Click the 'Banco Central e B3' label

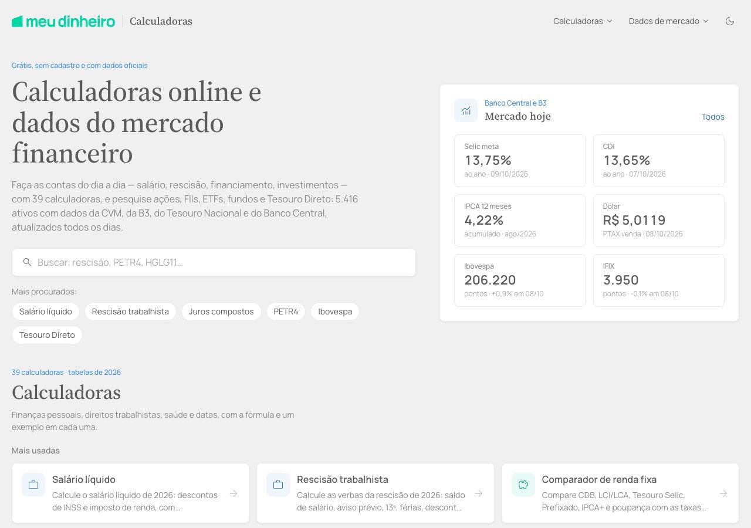tap(516, 103)
